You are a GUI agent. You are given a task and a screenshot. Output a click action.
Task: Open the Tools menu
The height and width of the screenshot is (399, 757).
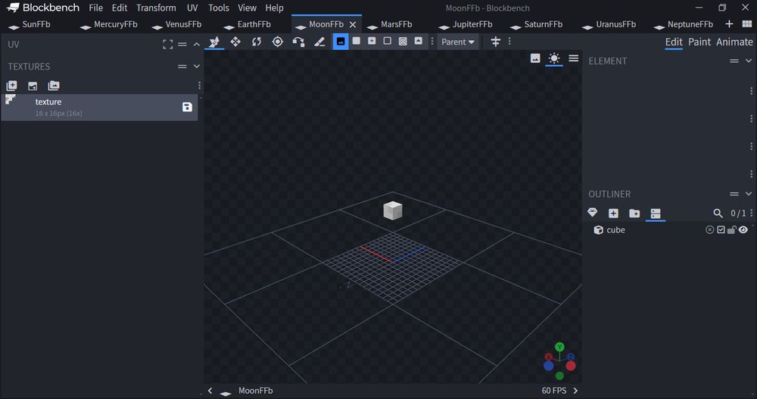(x=219, y=8)
